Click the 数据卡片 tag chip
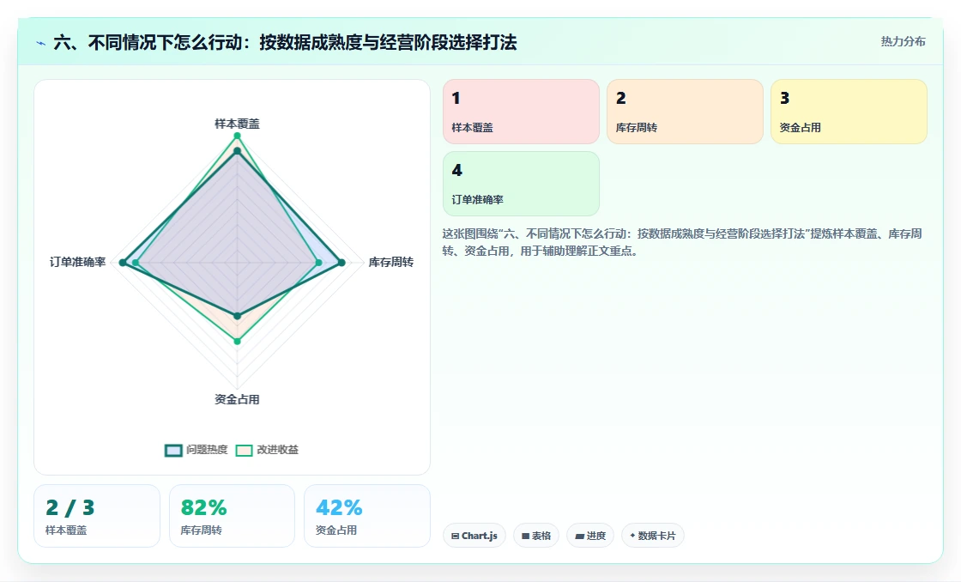Screen dimensions: 961x582 point(653,536)
